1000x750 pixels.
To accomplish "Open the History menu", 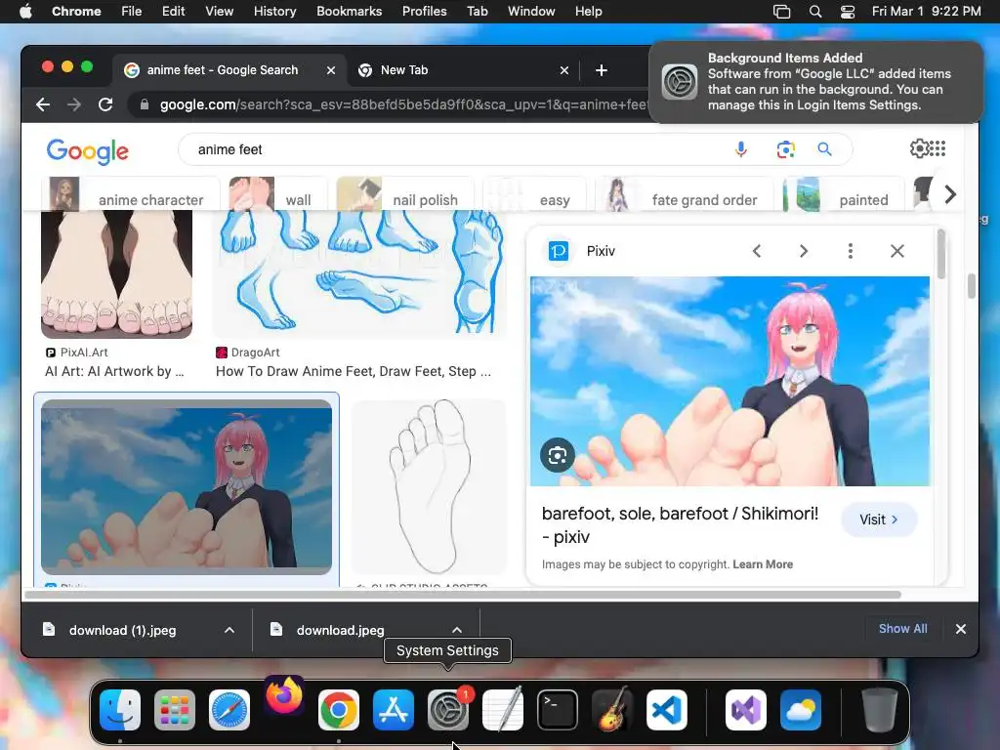I will tap(274, 12).
